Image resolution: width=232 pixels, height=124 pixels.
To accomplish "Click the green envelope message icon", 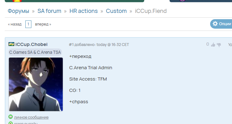I will click(x=10, y=117).
